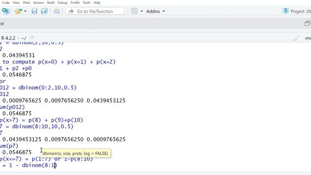
Task: Click the print document icon
Action: coord(57,11)
